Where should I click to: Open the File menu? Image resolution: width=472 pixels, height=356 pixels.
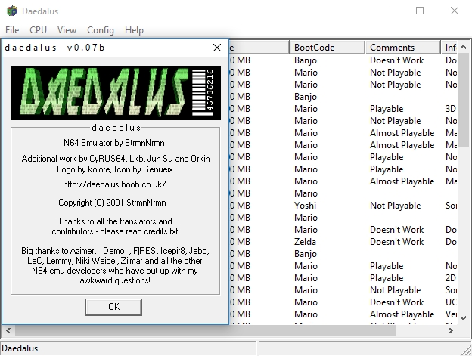pos(12,30)
